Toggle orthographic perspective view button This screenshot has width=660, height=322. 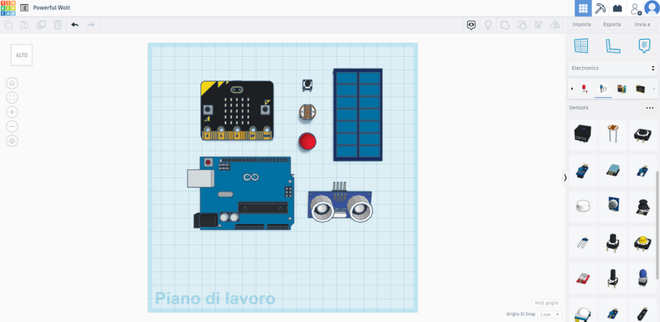pos(12,141)
